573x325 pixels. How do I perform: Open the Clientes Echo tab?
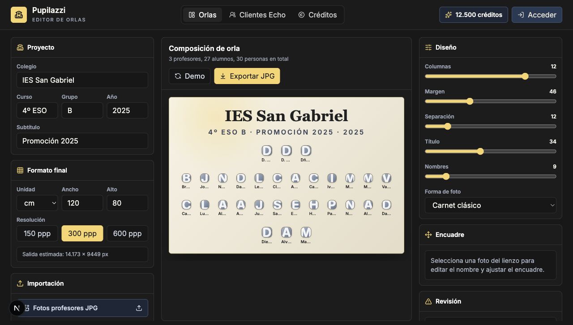click(x=257, y=15)
